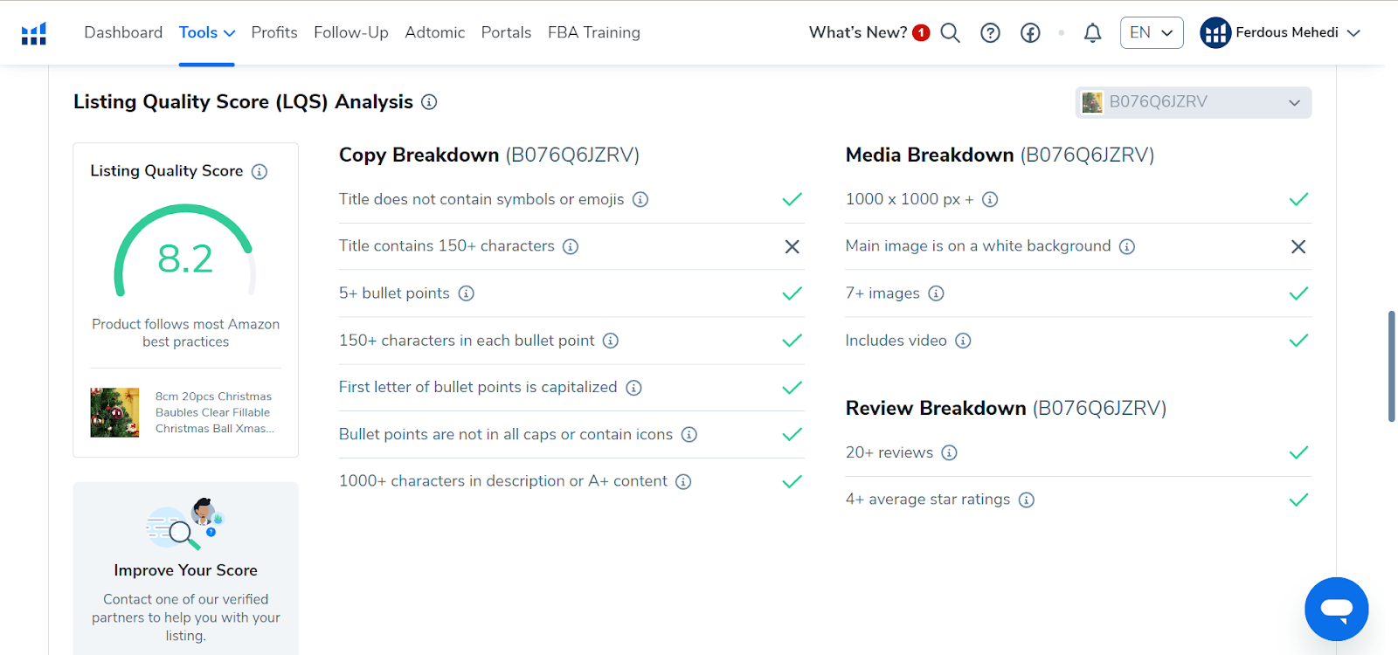Click X mark for white background row

click(1298, 246)
